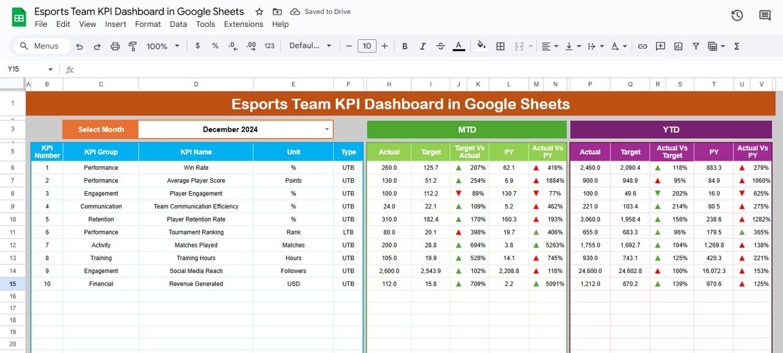
Task: Open the Format menu
Action: 148,24
